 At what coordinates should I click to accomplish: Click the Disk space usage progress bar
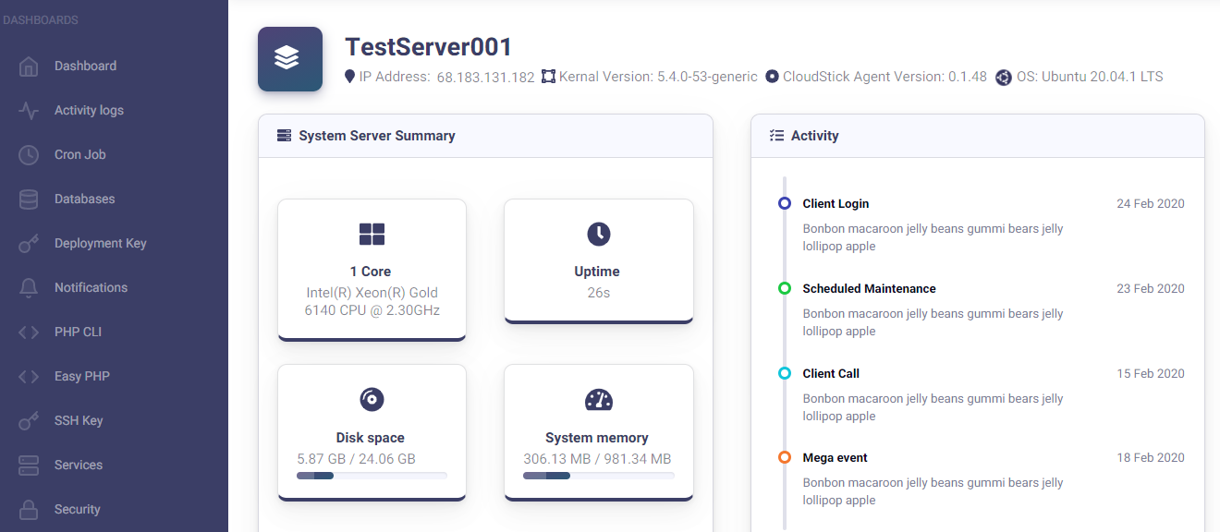click(x=372, y=476)
